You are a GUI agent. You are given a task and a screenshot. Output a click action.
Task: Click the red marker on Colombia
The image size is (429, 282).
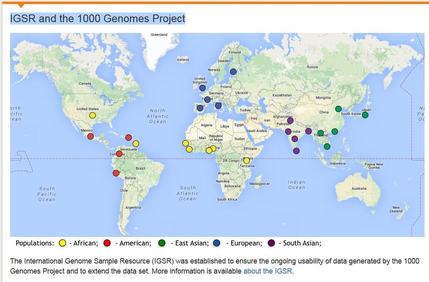click(119, 154)
